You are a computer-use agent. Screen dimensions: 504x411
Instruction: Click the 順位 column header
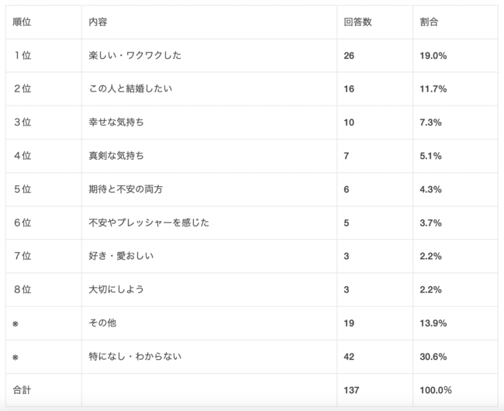tap(22, 22)
